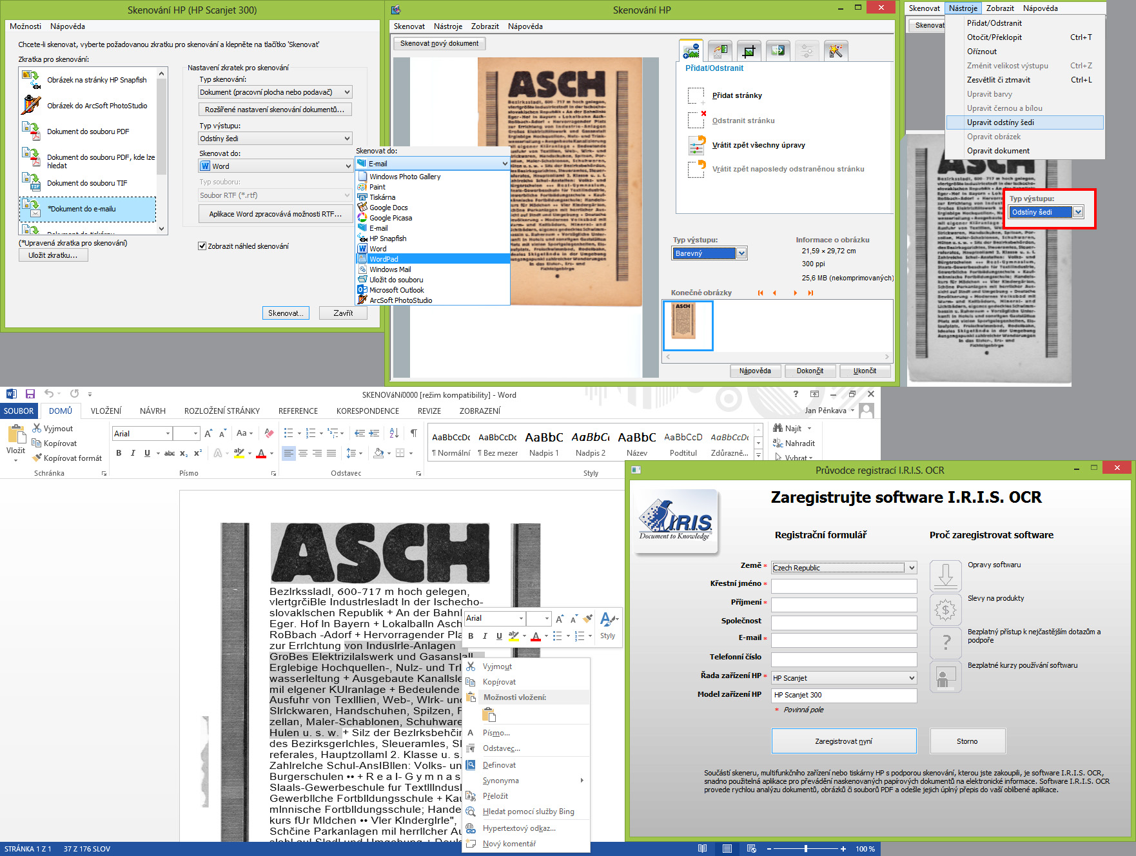Open the resize output tab icon in HP preview
Viewport: 1136px width, 856px height.
[778, 50]
